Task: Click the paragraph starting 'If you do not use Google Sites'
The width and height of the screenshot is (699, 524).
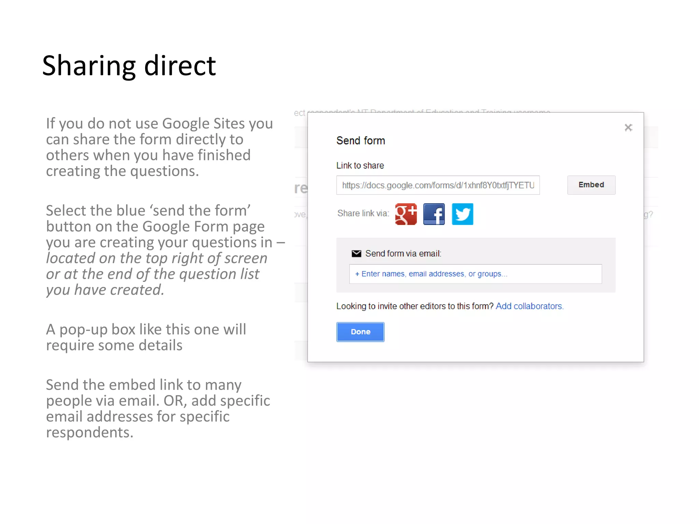Action: (x=159, y=147)
